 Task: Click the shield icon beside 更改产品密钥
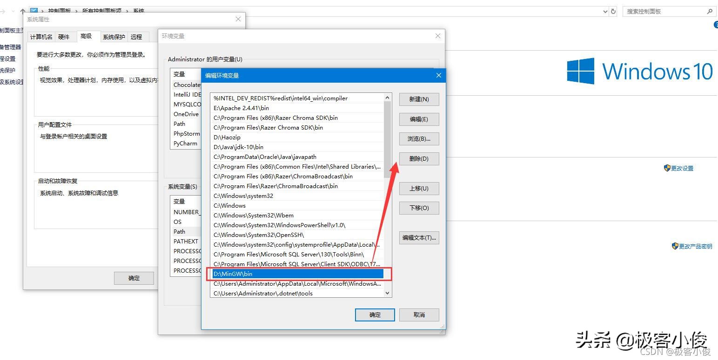pos(675,246)
